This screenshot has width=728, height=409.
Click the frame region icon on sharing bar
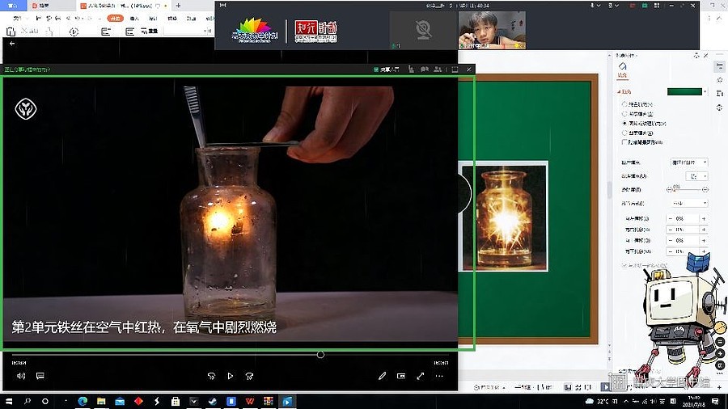455,69
